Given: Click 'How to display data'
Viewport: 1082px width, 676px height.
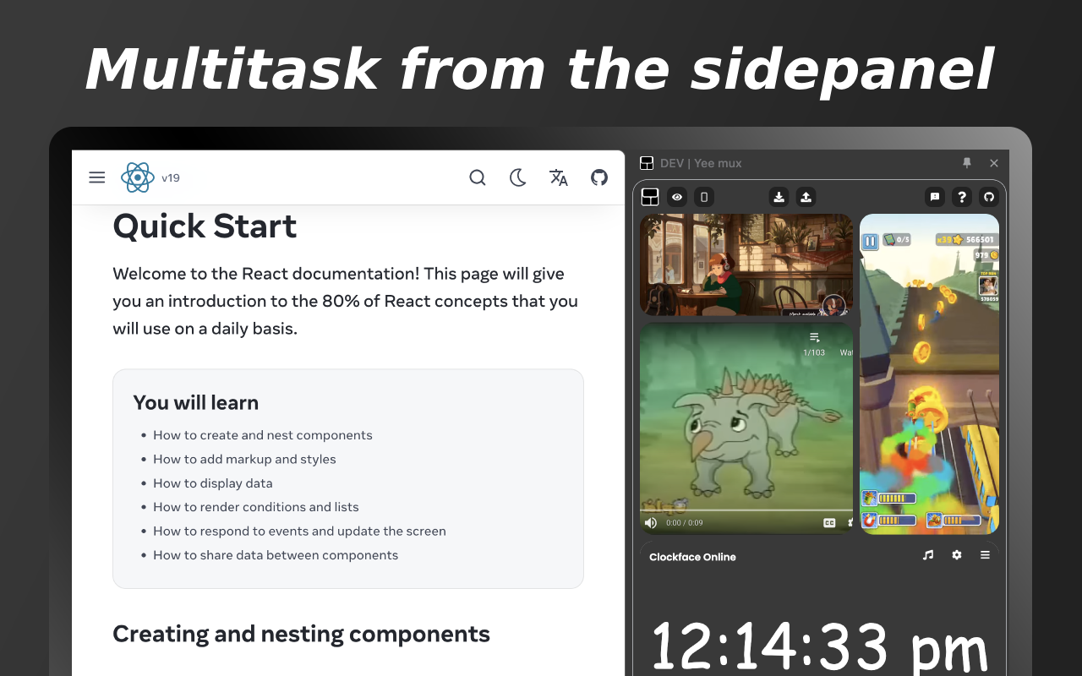Looking at the screenshot, I should click(x=213, y=483).
